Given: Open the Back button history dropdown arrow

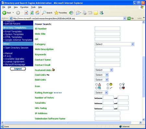Looking at the screenshot, I should [x=13, y=13].
